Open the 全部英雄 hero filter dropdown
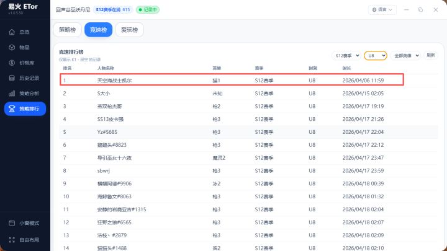 [406, 56]
